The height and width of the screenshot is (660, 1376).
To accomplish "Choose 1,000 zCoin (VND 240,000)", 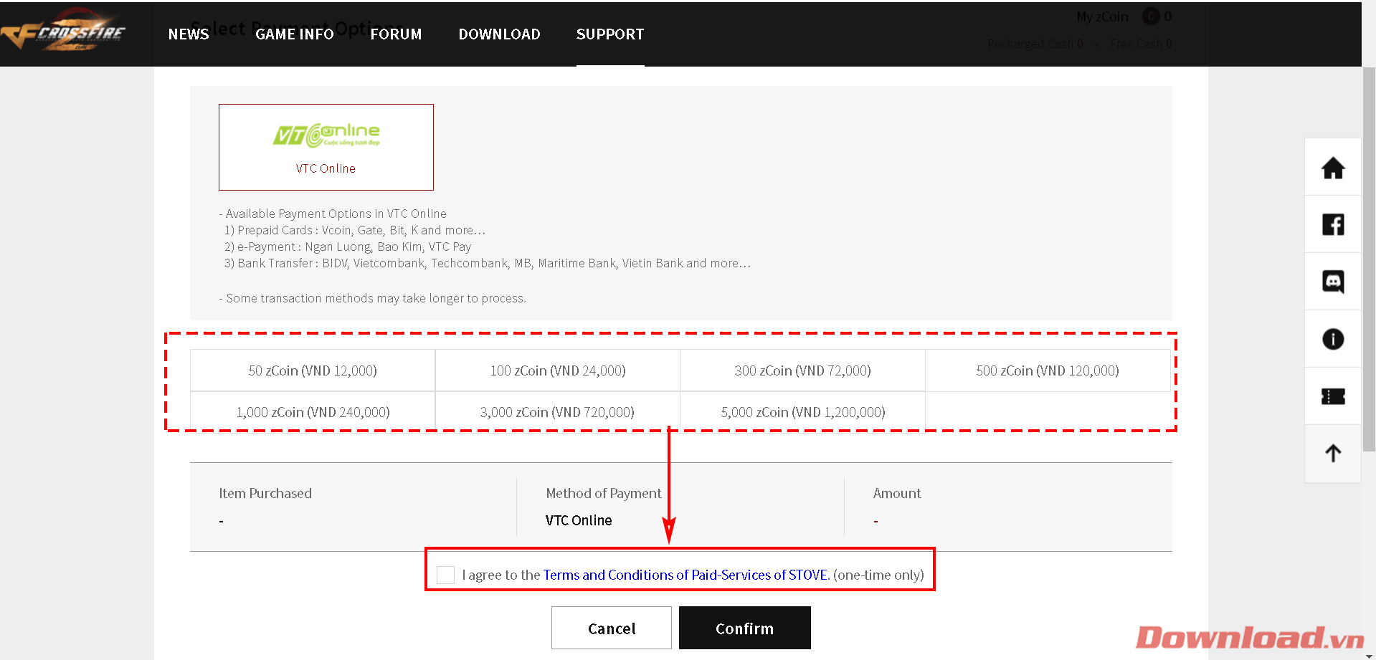I will pos(313,412).
